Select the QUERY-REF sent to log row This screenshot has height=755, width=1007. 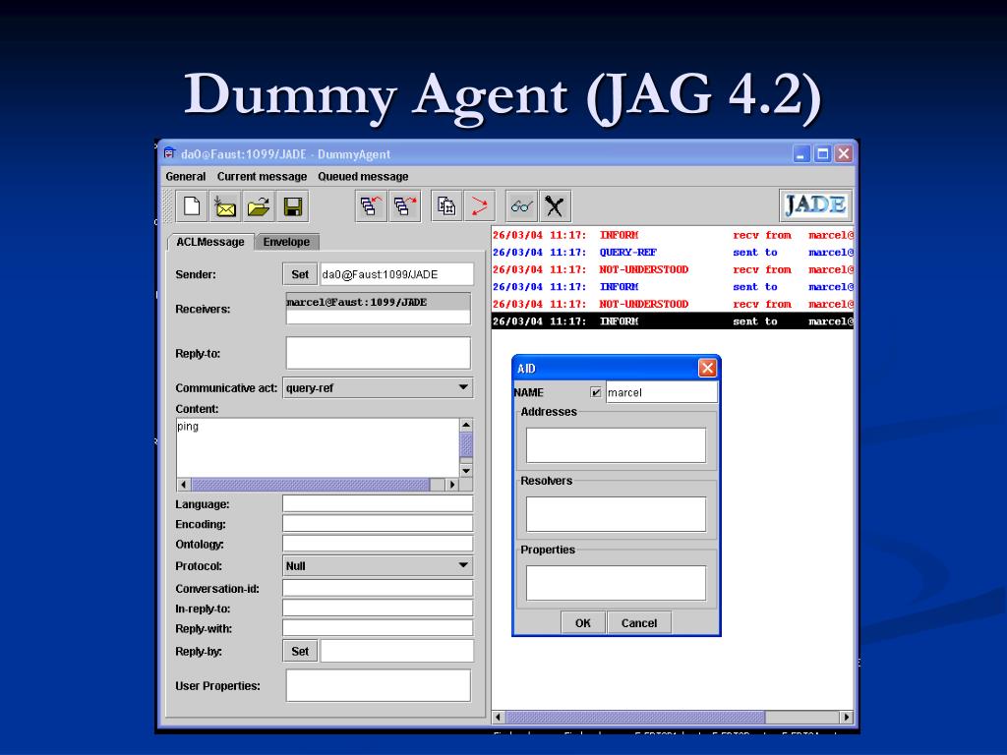pyautogui.click(x=673, y=253)
